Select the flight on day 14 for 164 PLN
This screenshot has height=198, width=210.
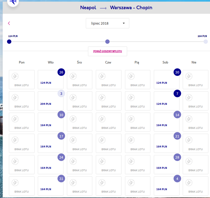coord(167,122)
